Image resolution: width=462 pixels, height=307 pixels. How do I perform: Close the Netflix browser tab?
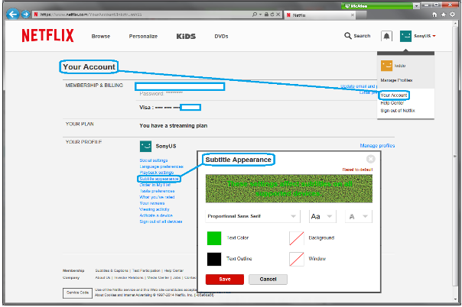[x=352, y=15]
